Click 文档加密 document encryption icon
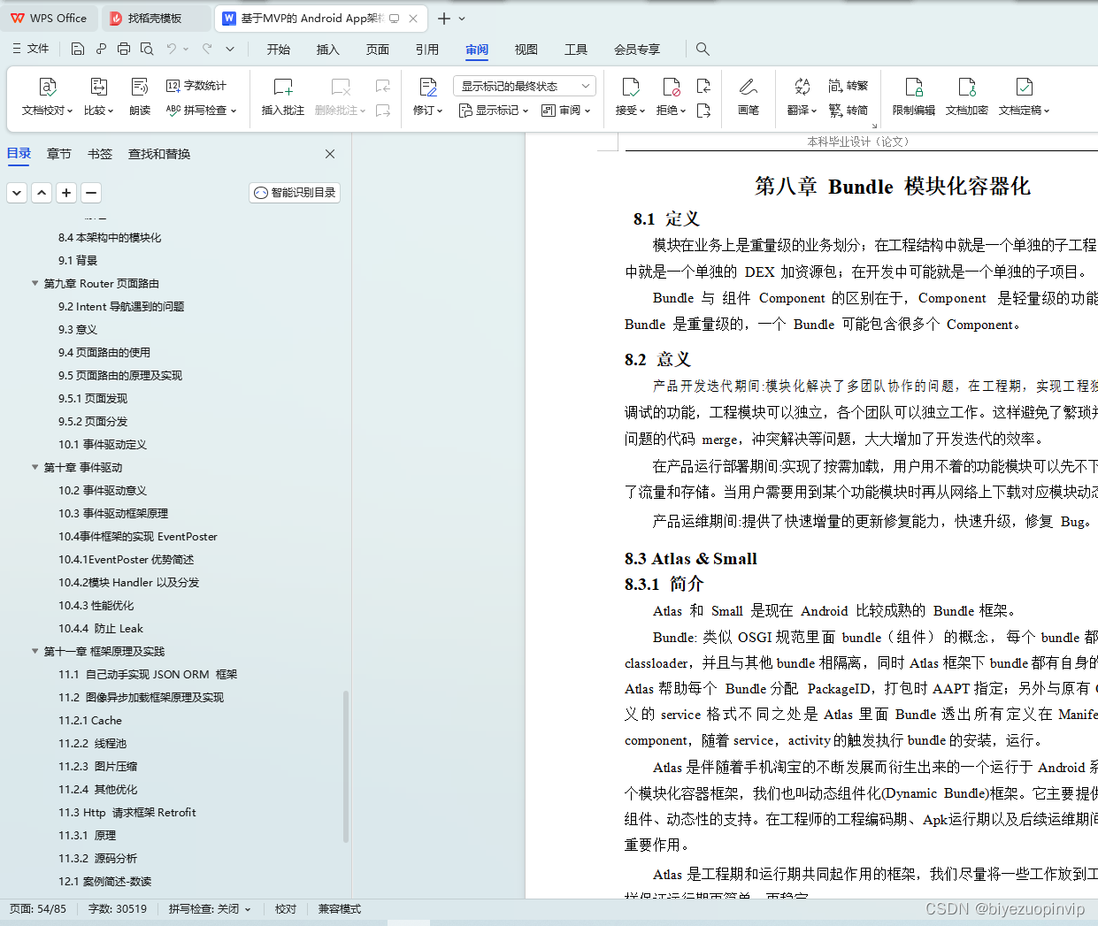The width and height of the screenshot is (1098, 926). (967, 87)
